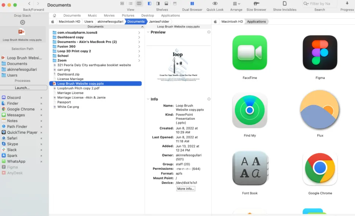Screen dimensions: 355x216
Task: Open the Desktop bookmark tab
Action: [148, 16]
